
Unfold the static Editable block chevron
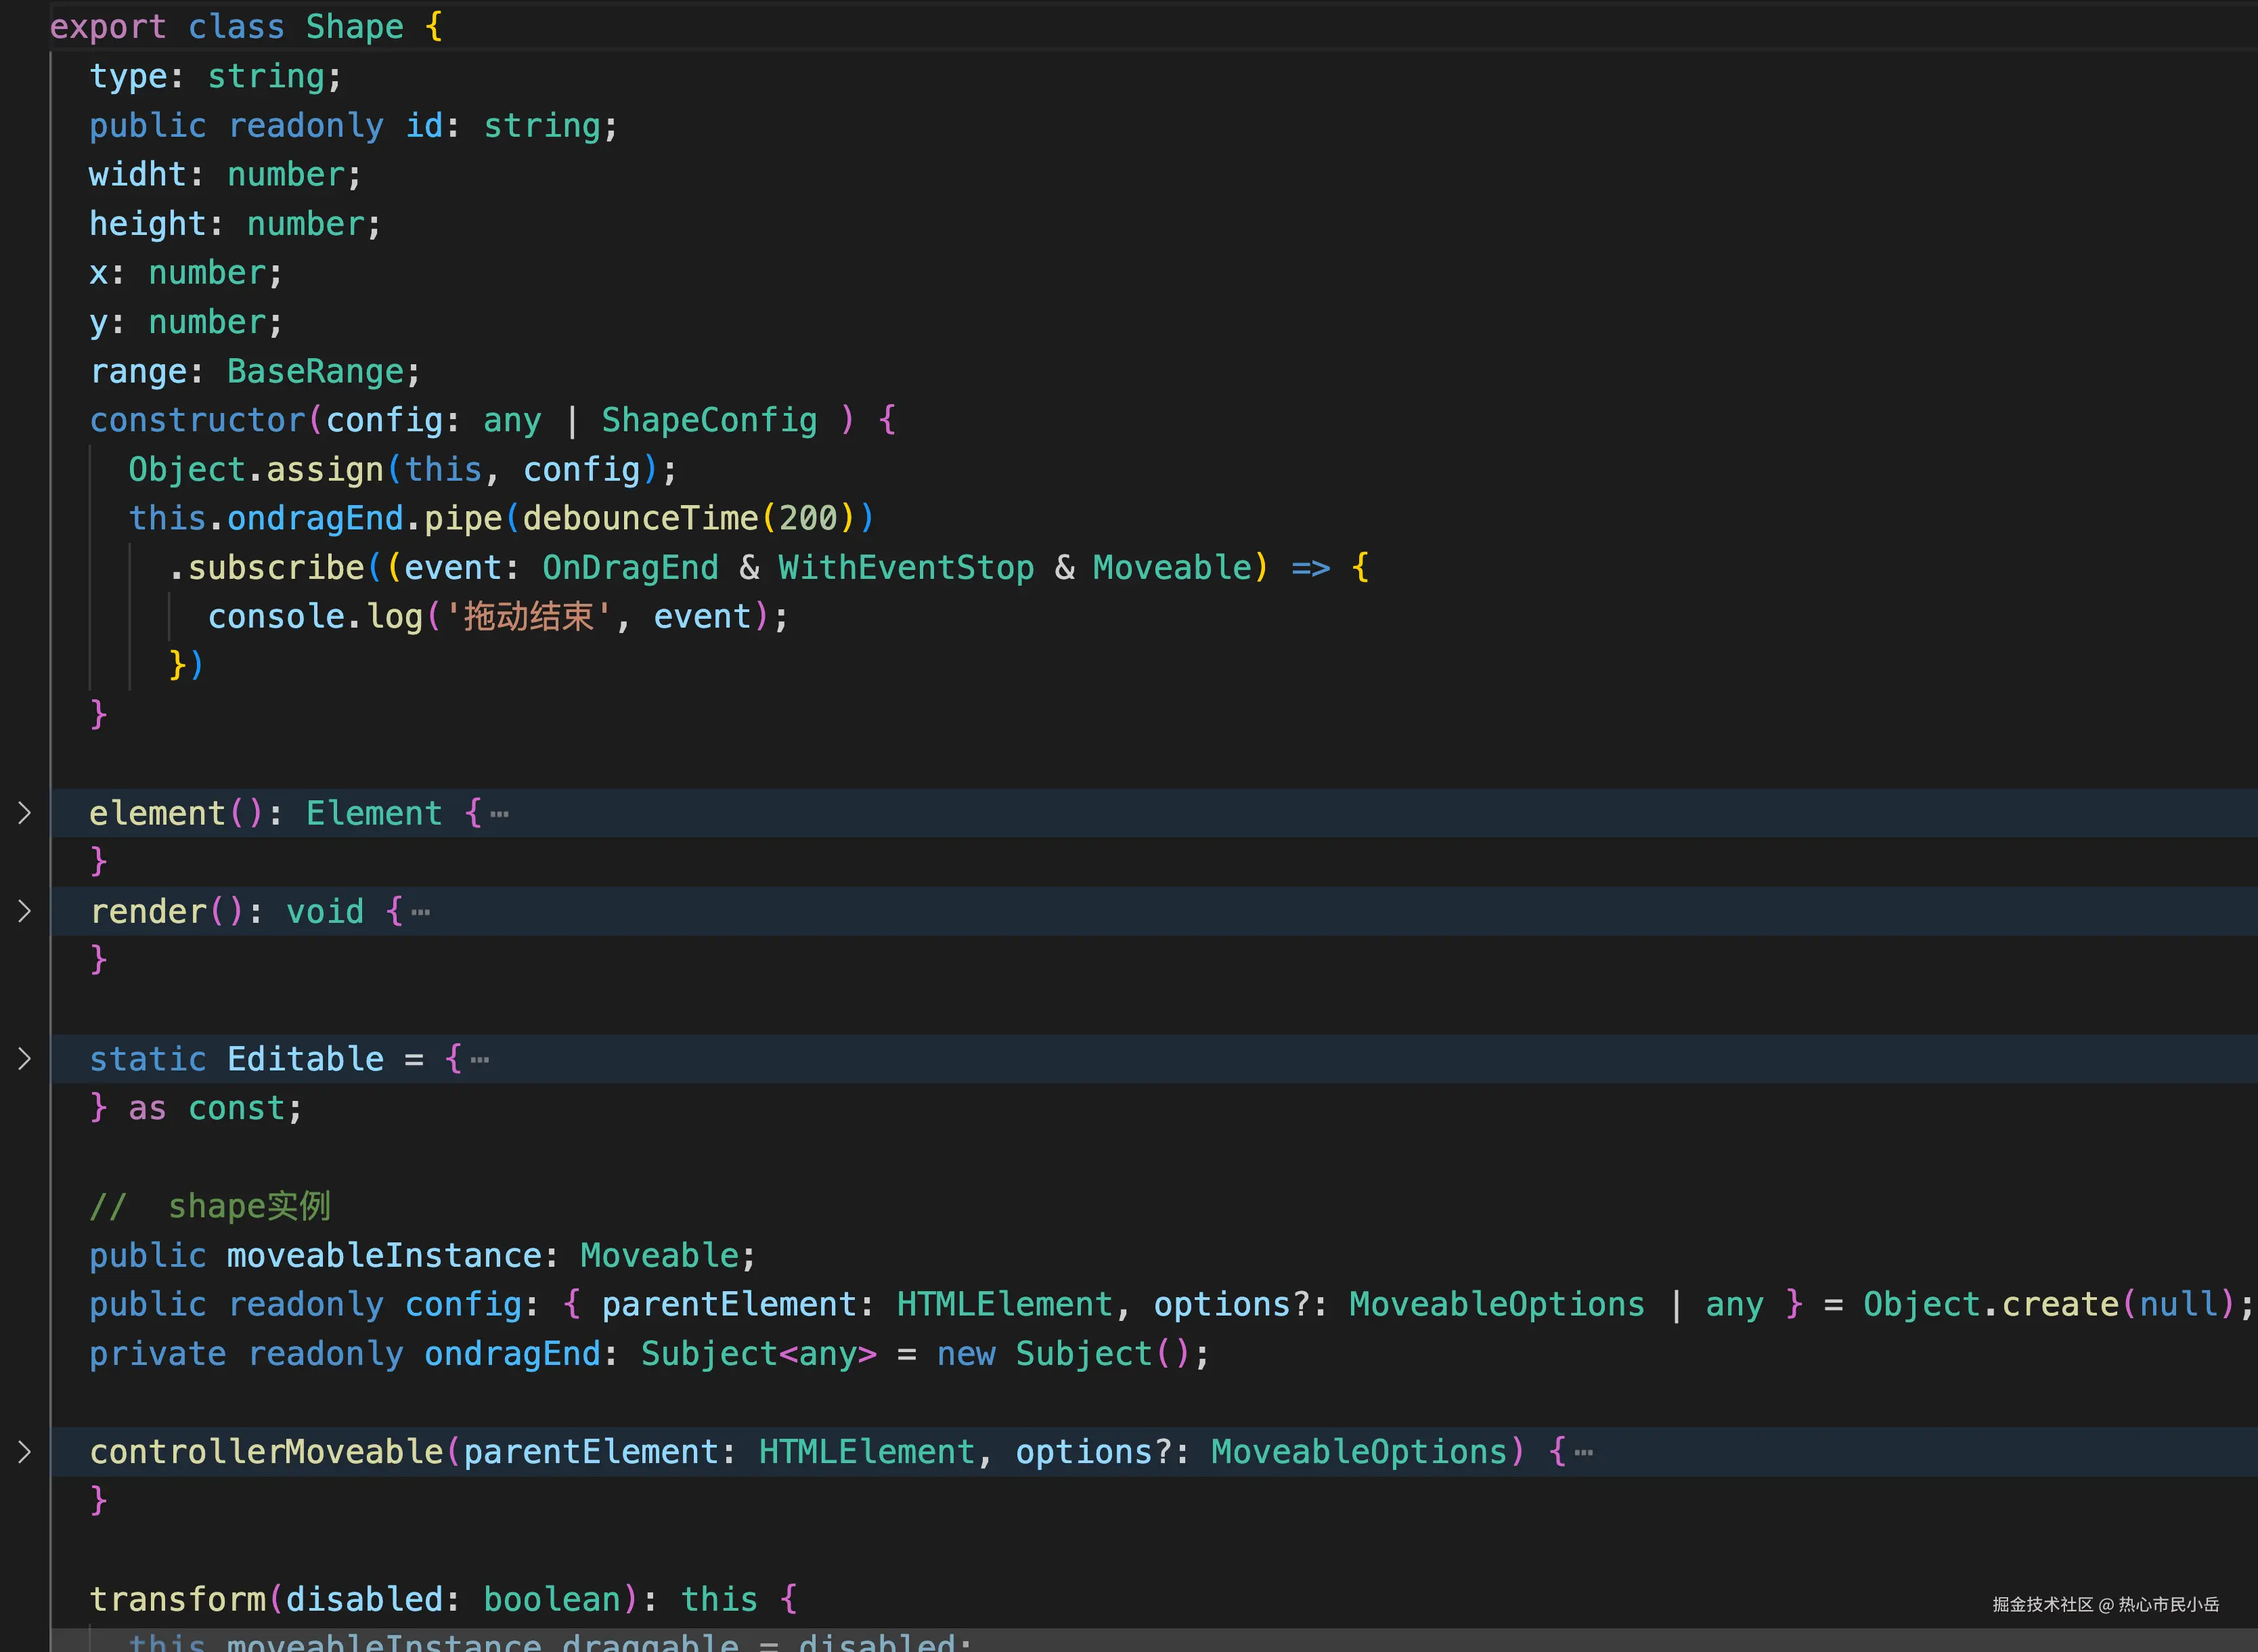pyautogui.click(x=25, y=1059)
